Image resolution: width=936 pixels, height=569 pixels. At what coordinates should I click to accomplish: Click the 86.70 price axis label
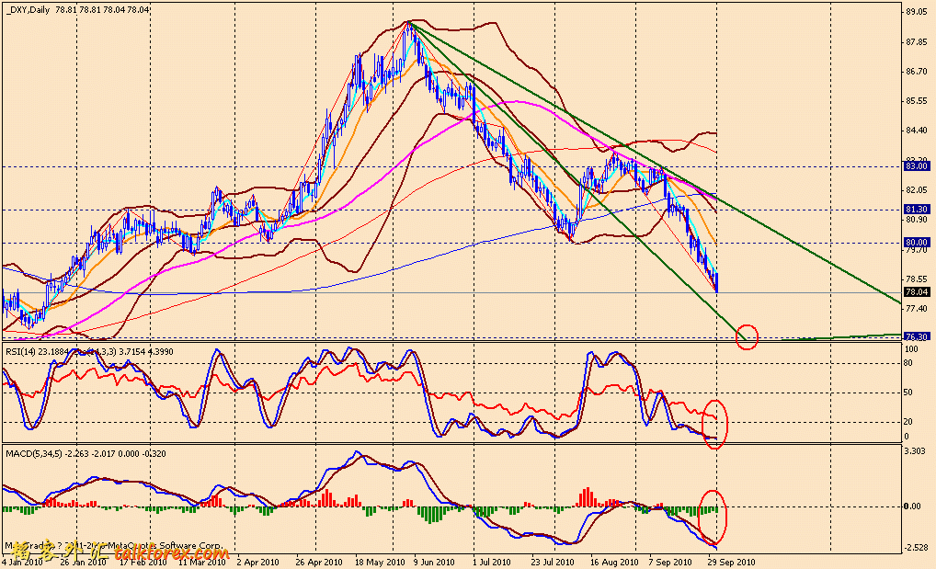pyautogui.click(x=915, y=72)
